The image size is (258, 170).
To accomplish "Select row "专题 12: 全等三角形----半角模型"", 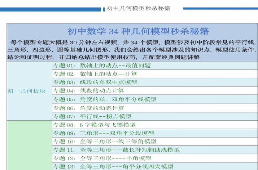I will pos(155,158).
